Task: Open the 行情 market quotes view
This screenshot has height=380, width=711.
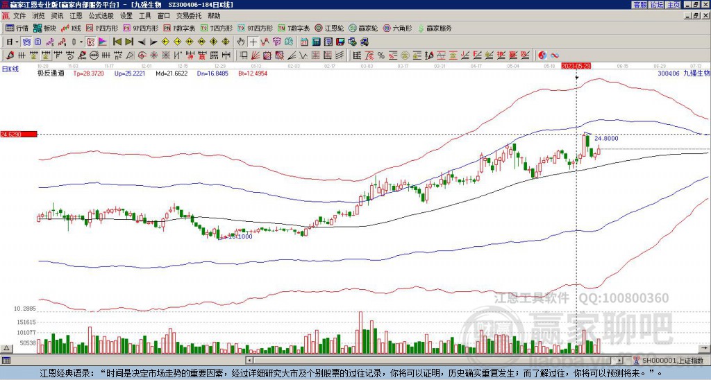Action: pos(17,28)
